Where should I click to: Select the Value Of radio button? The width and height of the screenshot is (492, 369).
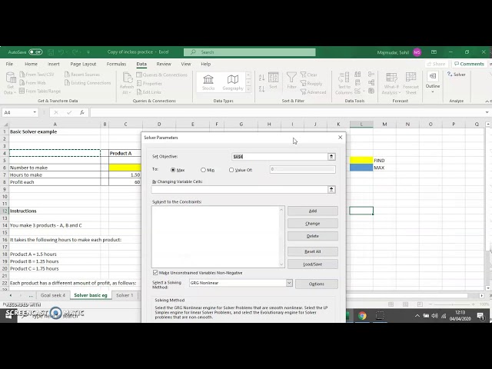pyautogui.click(x=231, y=170)
